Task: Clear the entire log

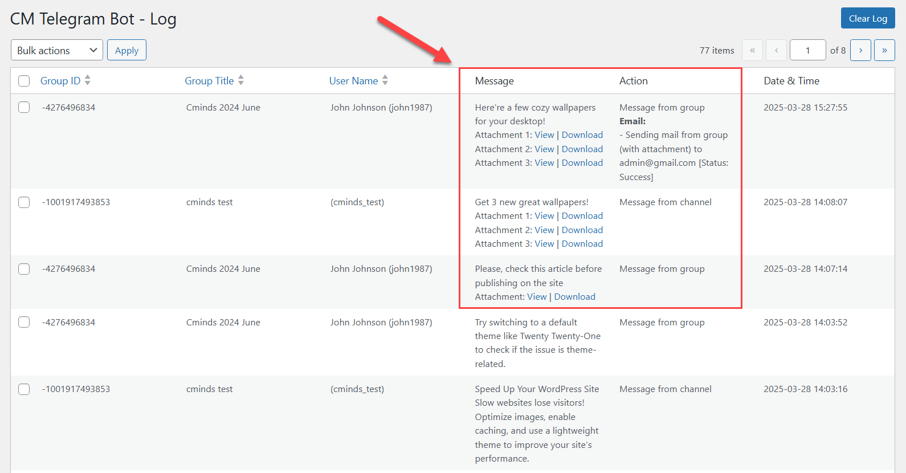Action: (x=867, y=18)
